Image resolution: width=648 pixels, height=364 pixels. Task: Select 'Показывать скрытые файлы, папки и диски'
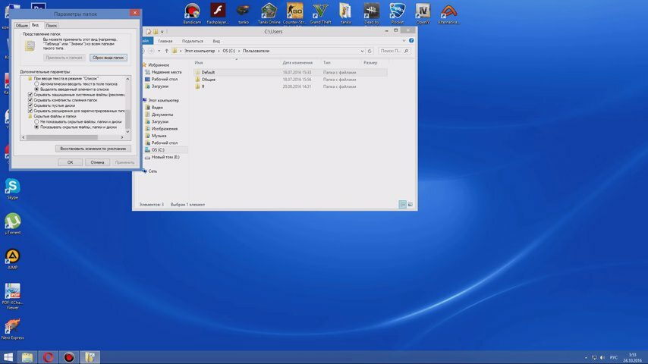[76, 127]
